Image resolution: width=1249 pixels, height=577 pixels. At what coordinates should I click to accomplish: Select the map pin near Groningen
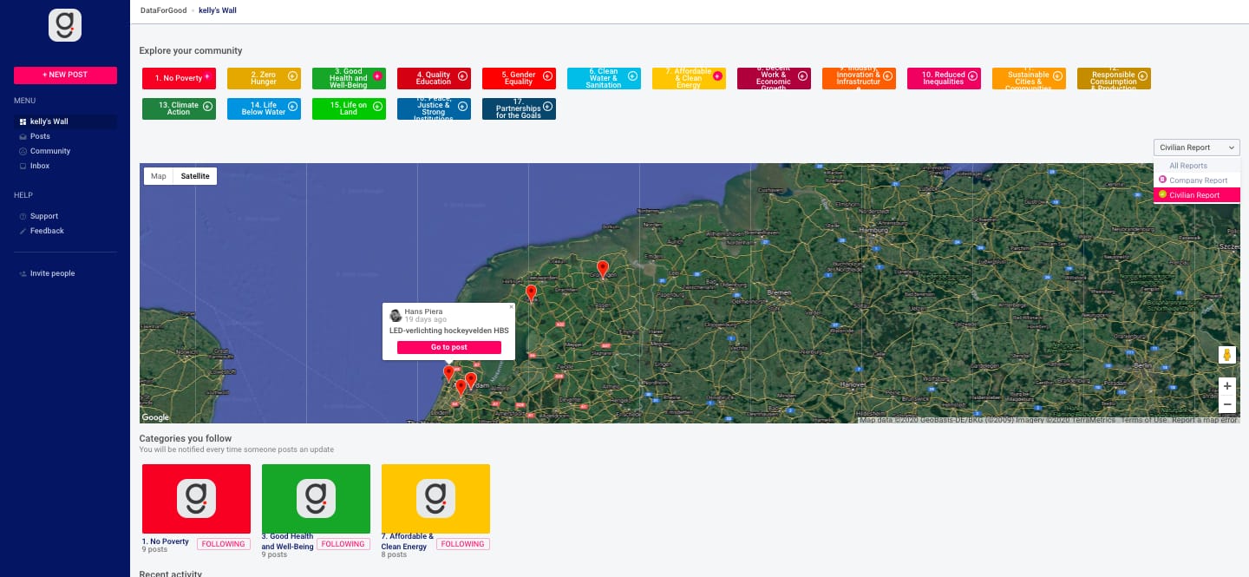click(603, 268)
